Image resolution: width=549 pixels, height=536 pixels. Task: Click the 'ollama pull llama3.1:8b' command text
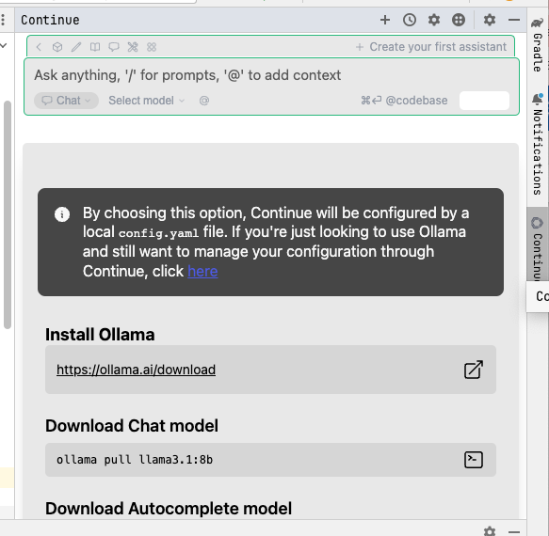point(135,460)
